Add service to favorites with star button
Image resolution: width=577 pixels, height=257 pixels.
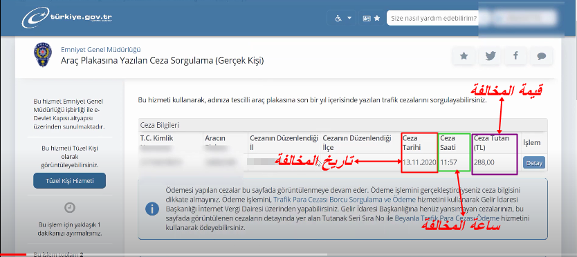point(464,56)
